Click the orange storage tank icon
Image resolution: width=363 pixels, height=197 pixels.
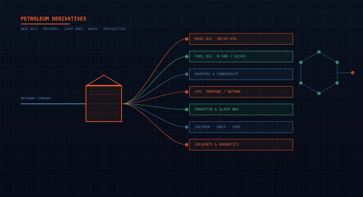coord(104,98)
